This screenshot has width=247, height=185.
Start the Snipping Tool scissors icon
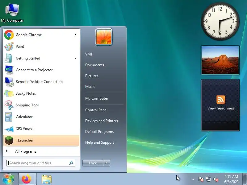coord(9,105)
